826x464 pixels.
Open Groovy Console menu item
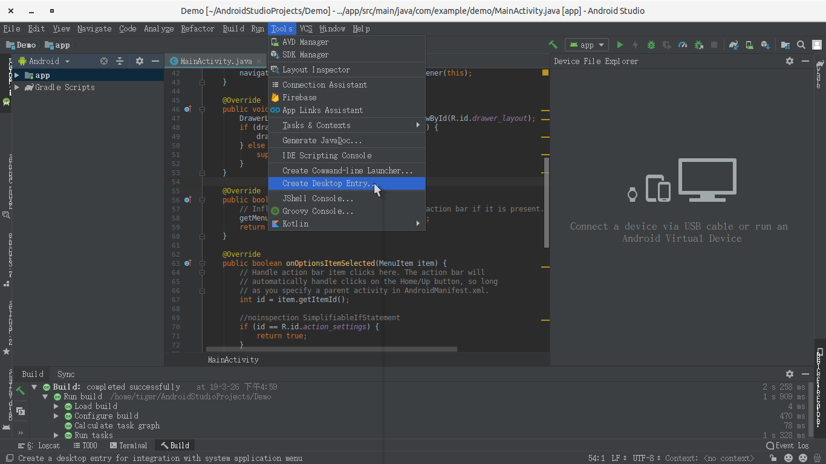346,211
